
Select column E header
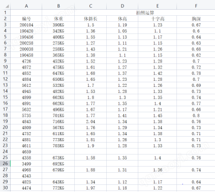(x=158, y=6)
